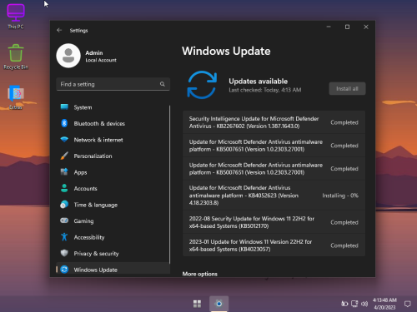417x312 pixels.
Task: Click Completed status for KB2267602 update
Action: [344, 122]
